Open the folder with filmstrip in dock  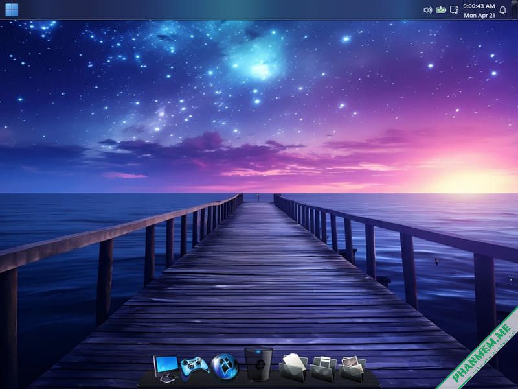[323, 369]
